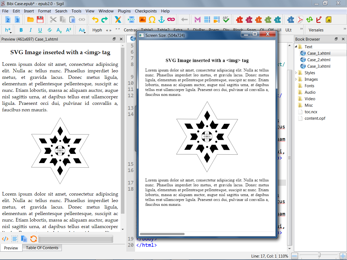Image resolution: width=347 pixels, height=260 pixels.
Task: Click the Undo arrow icon
Action: (95, 19)
